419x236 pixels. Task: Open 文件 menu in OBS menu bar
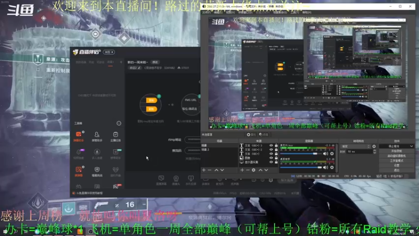click(x=206, y=12)
